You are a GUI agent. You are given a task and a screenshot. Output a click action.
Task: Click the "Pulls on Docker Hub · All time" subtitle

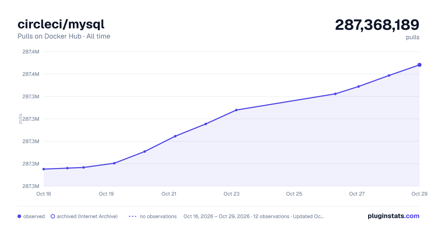64,36
